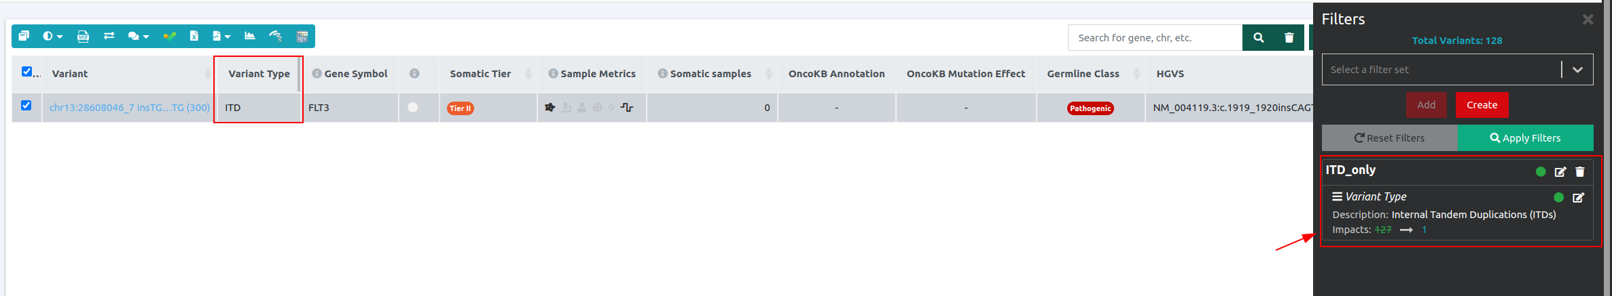The height and width of the screenshot is (296, 1612).
Task: Click the trash icon beside search
Action: 1289,38
